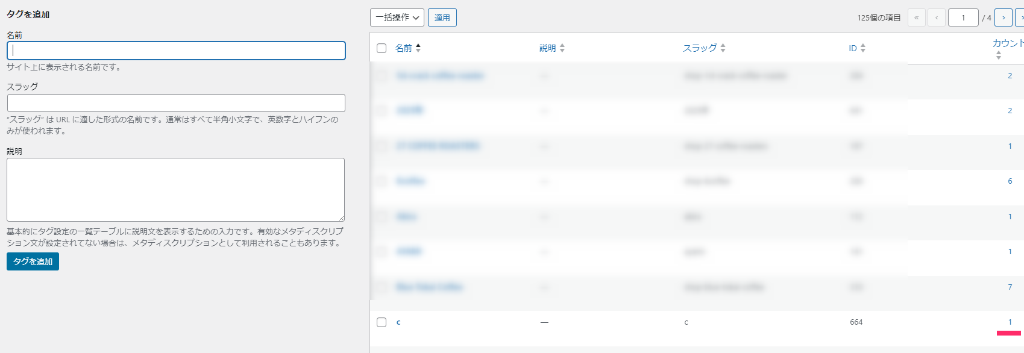Click the sort arrows next to ID
The width and height of the screenshot is (1024, 353).
(x=863, y=48)
